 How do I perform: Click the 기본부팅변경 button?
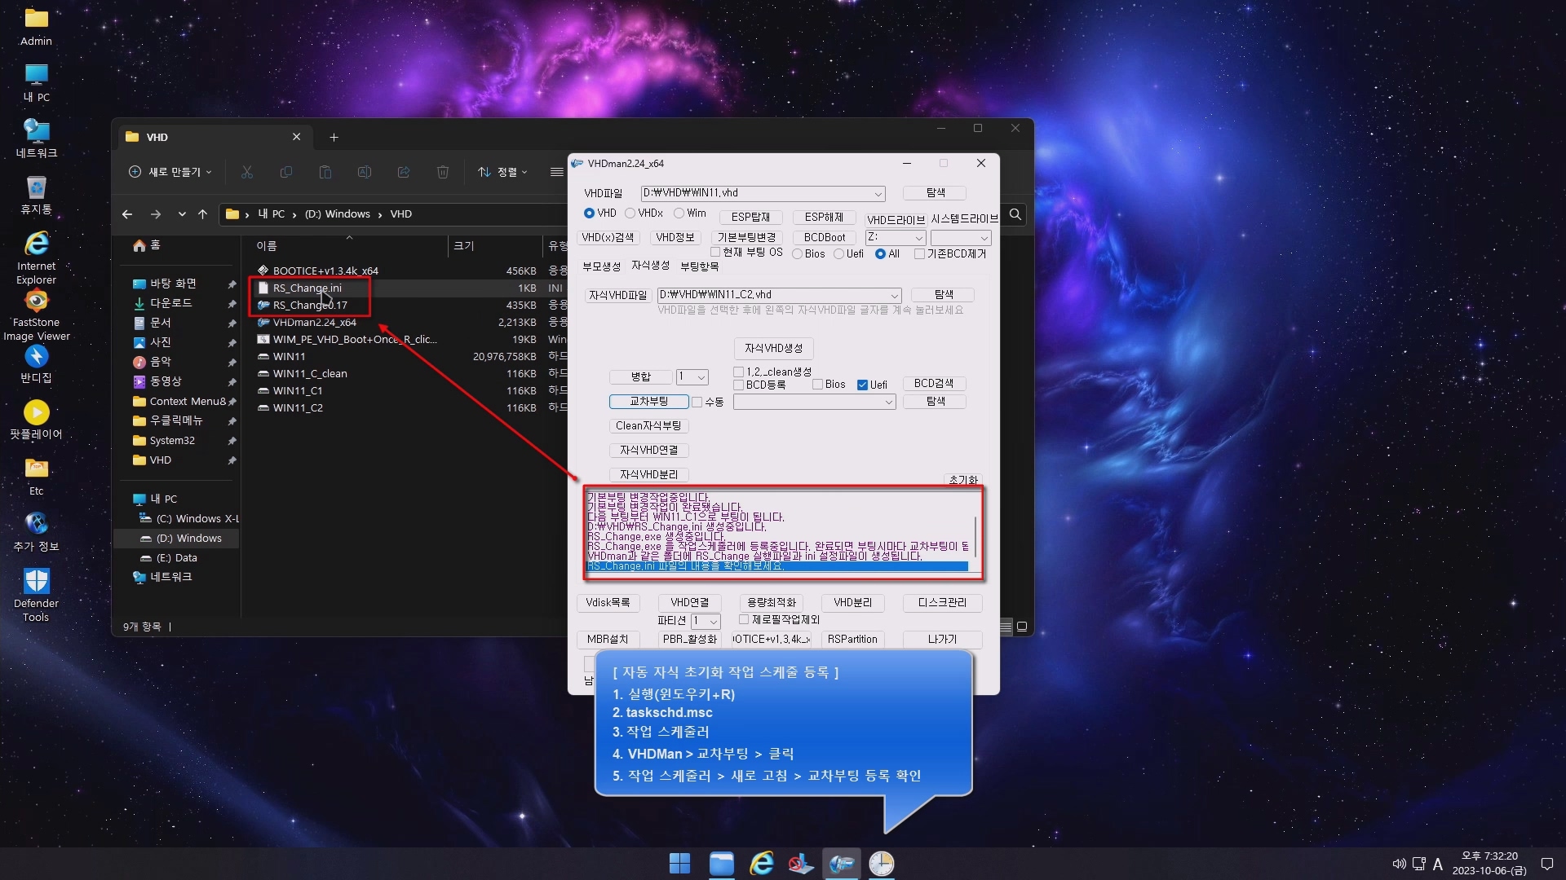click(746, 238)
